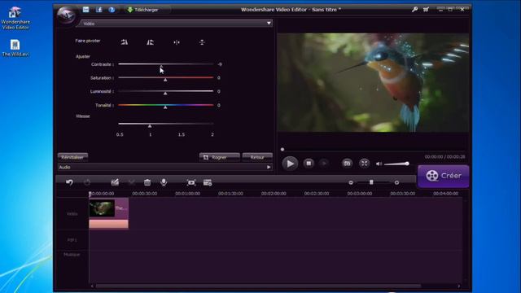This screenshot has height=293, width=521.
Task: Click the speed value 0.5 label
Action: (x=120, y=134)
